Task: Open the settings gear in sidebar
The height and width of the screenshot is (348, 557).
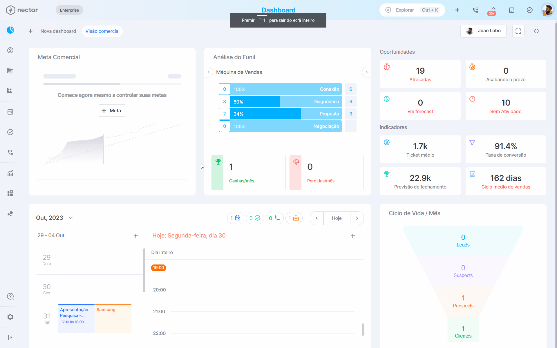Action: point(10,317)
